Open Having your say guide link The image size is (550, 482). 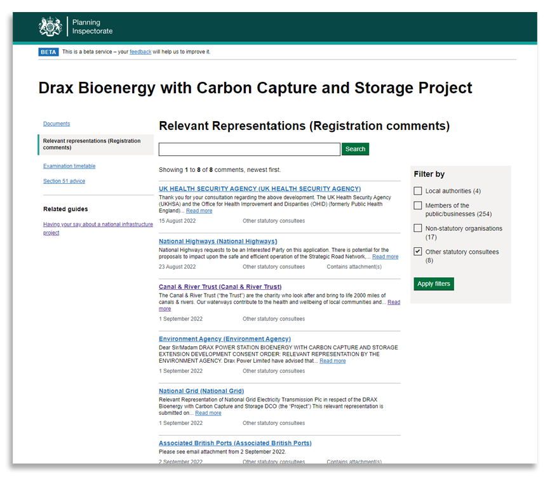click(98, 228)
